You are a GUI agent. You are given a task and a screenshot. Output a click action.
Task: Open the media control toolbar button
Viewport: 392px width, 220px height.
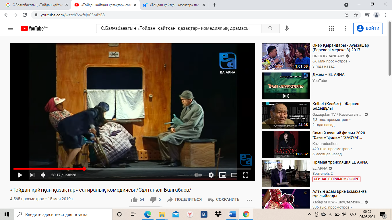367,15
